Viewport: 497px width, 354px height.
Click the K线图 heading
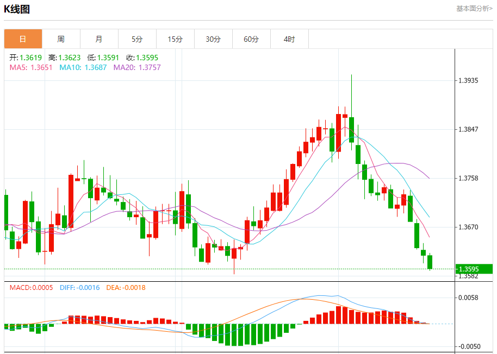point(17,9)
